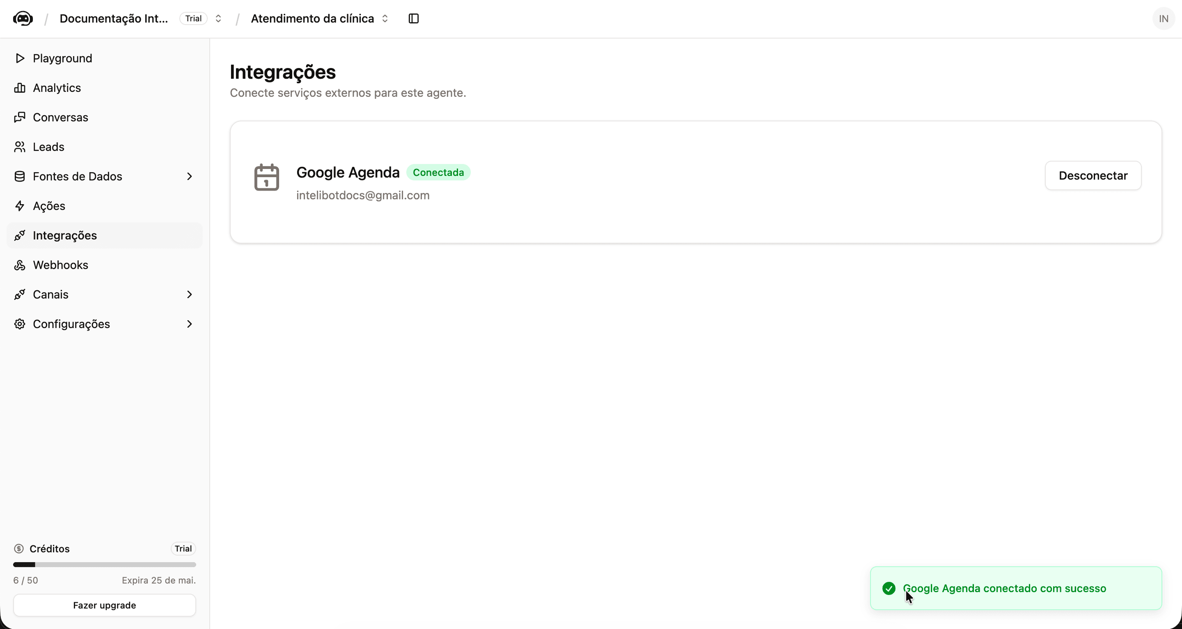Viewport: 1182px width, 629px height.
Task: Click the Fontes de Dados database icon
Action: [x=20, y=176]
